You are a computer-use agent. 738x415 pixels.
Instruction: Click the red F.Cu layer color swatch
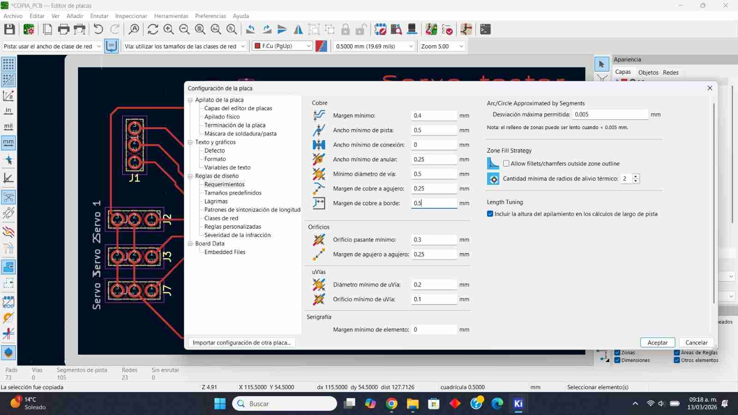tap(257, 46)
